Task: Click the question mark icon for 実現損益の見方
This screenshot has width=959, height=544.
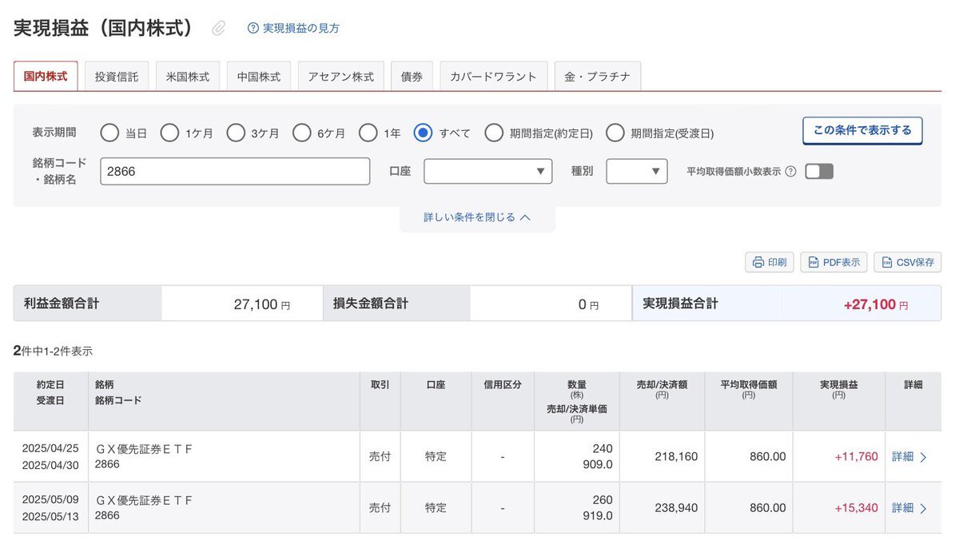Action: 253,28
